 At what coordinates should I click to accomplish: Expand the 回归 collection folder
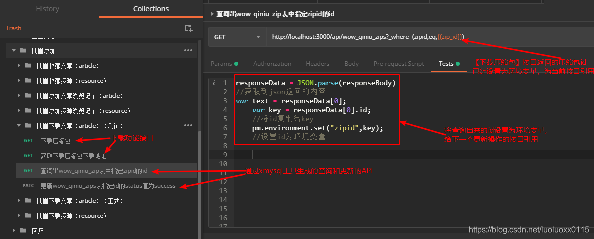point(14,230)
